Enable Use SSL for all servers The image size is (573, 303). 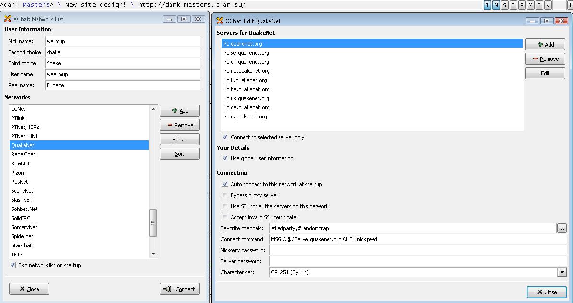[x=225, y=206]
